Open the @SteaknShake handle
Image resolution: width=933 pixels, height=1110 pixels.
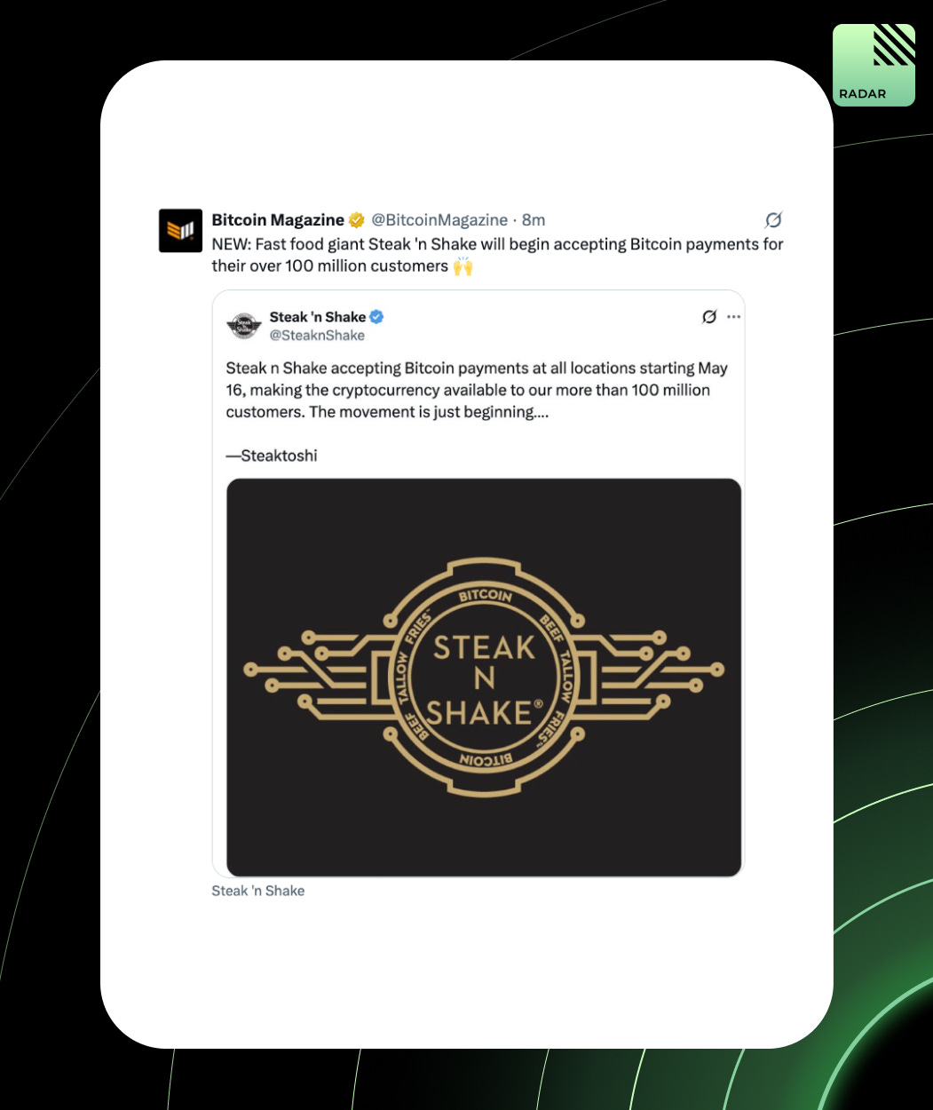(317, 336)
